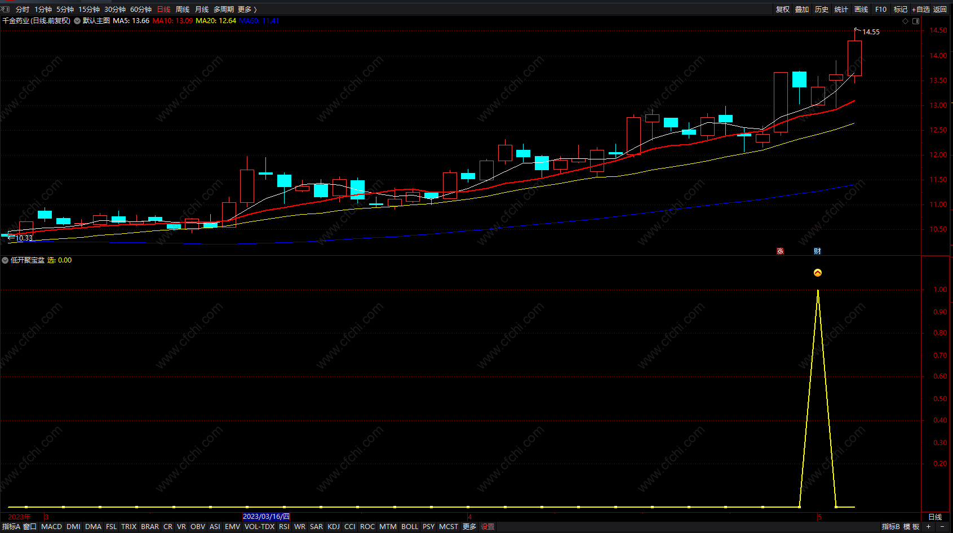Switch to the 周线 weekly period
This screenshot has width=953, height=533.
183,10
